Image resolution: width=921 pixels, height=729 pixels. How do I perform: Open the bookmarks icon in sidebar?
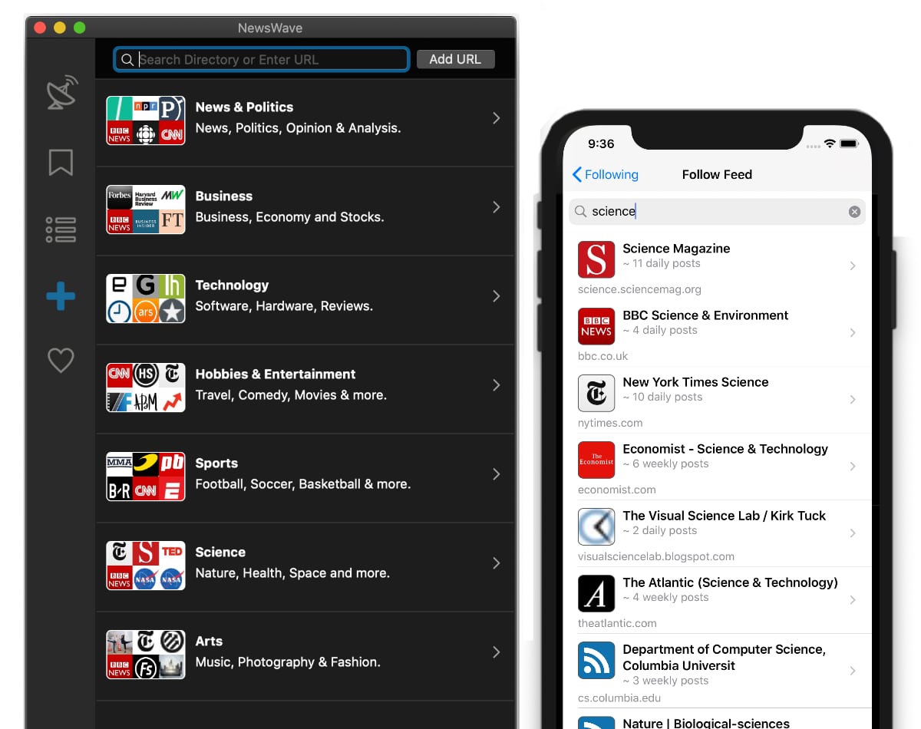(61, 162)
